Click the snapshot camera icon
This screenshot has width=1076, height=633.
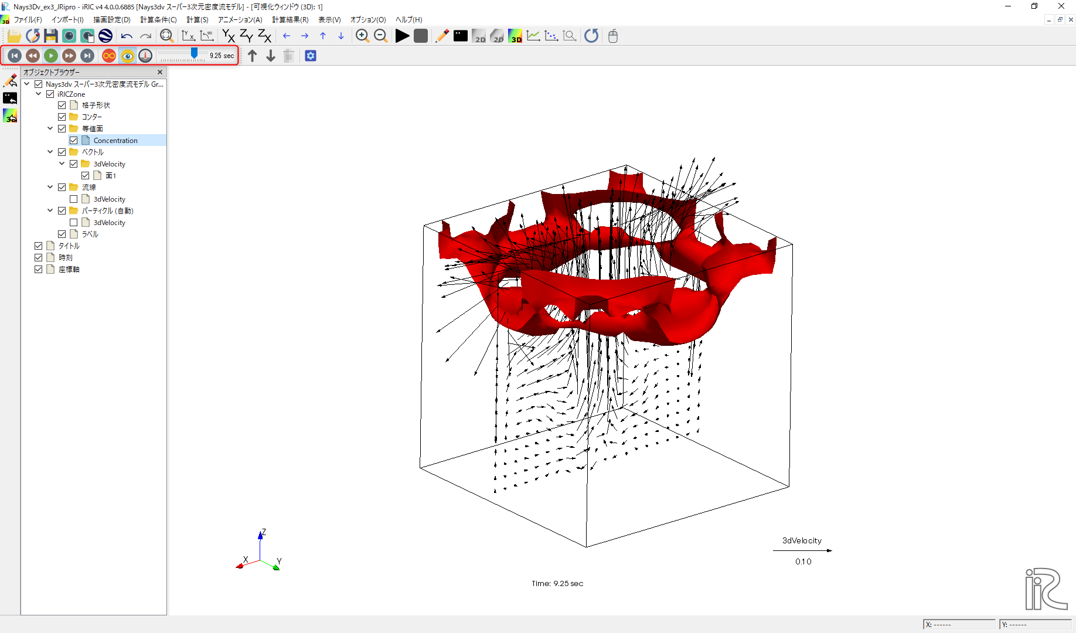click(x=69, y=36)
